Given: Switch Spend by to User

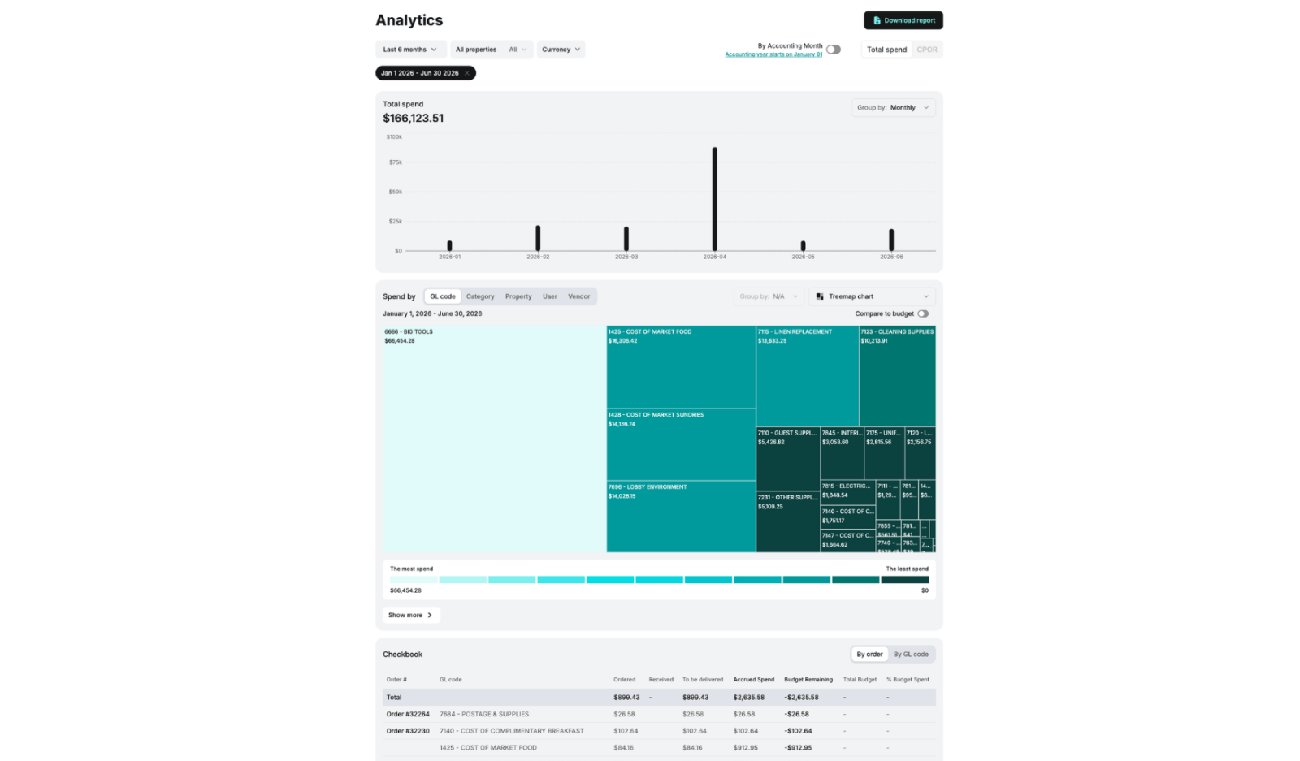Looking at the screenshot, I should point(550,296).
